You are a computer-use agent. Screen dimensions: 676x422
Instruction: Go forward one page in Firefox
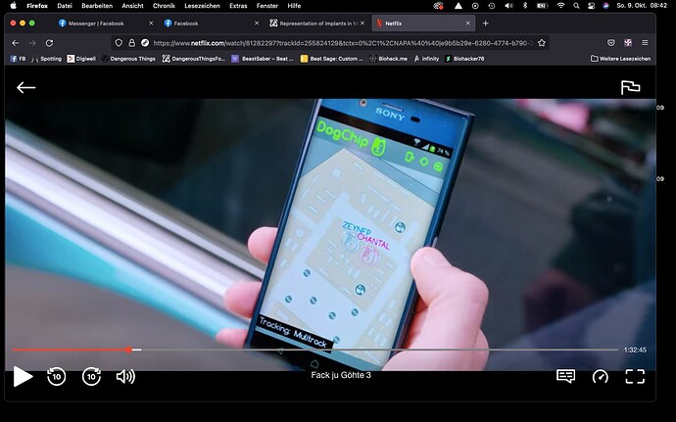[32, 43]
